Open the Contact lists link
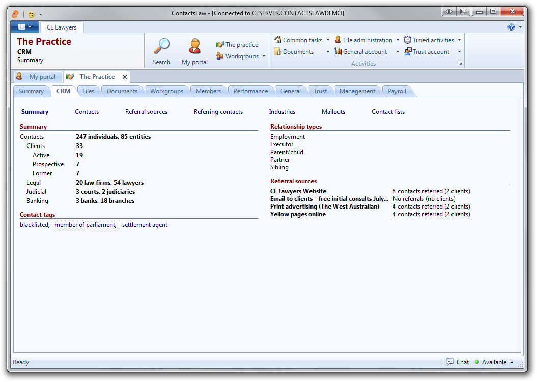This screenshot has width=537, height=382. tap(388, 112)
